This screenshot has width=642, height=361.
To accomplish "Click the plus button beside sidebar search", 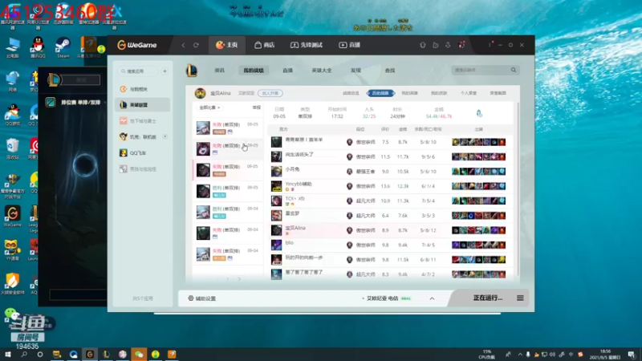I will [165, 71].
